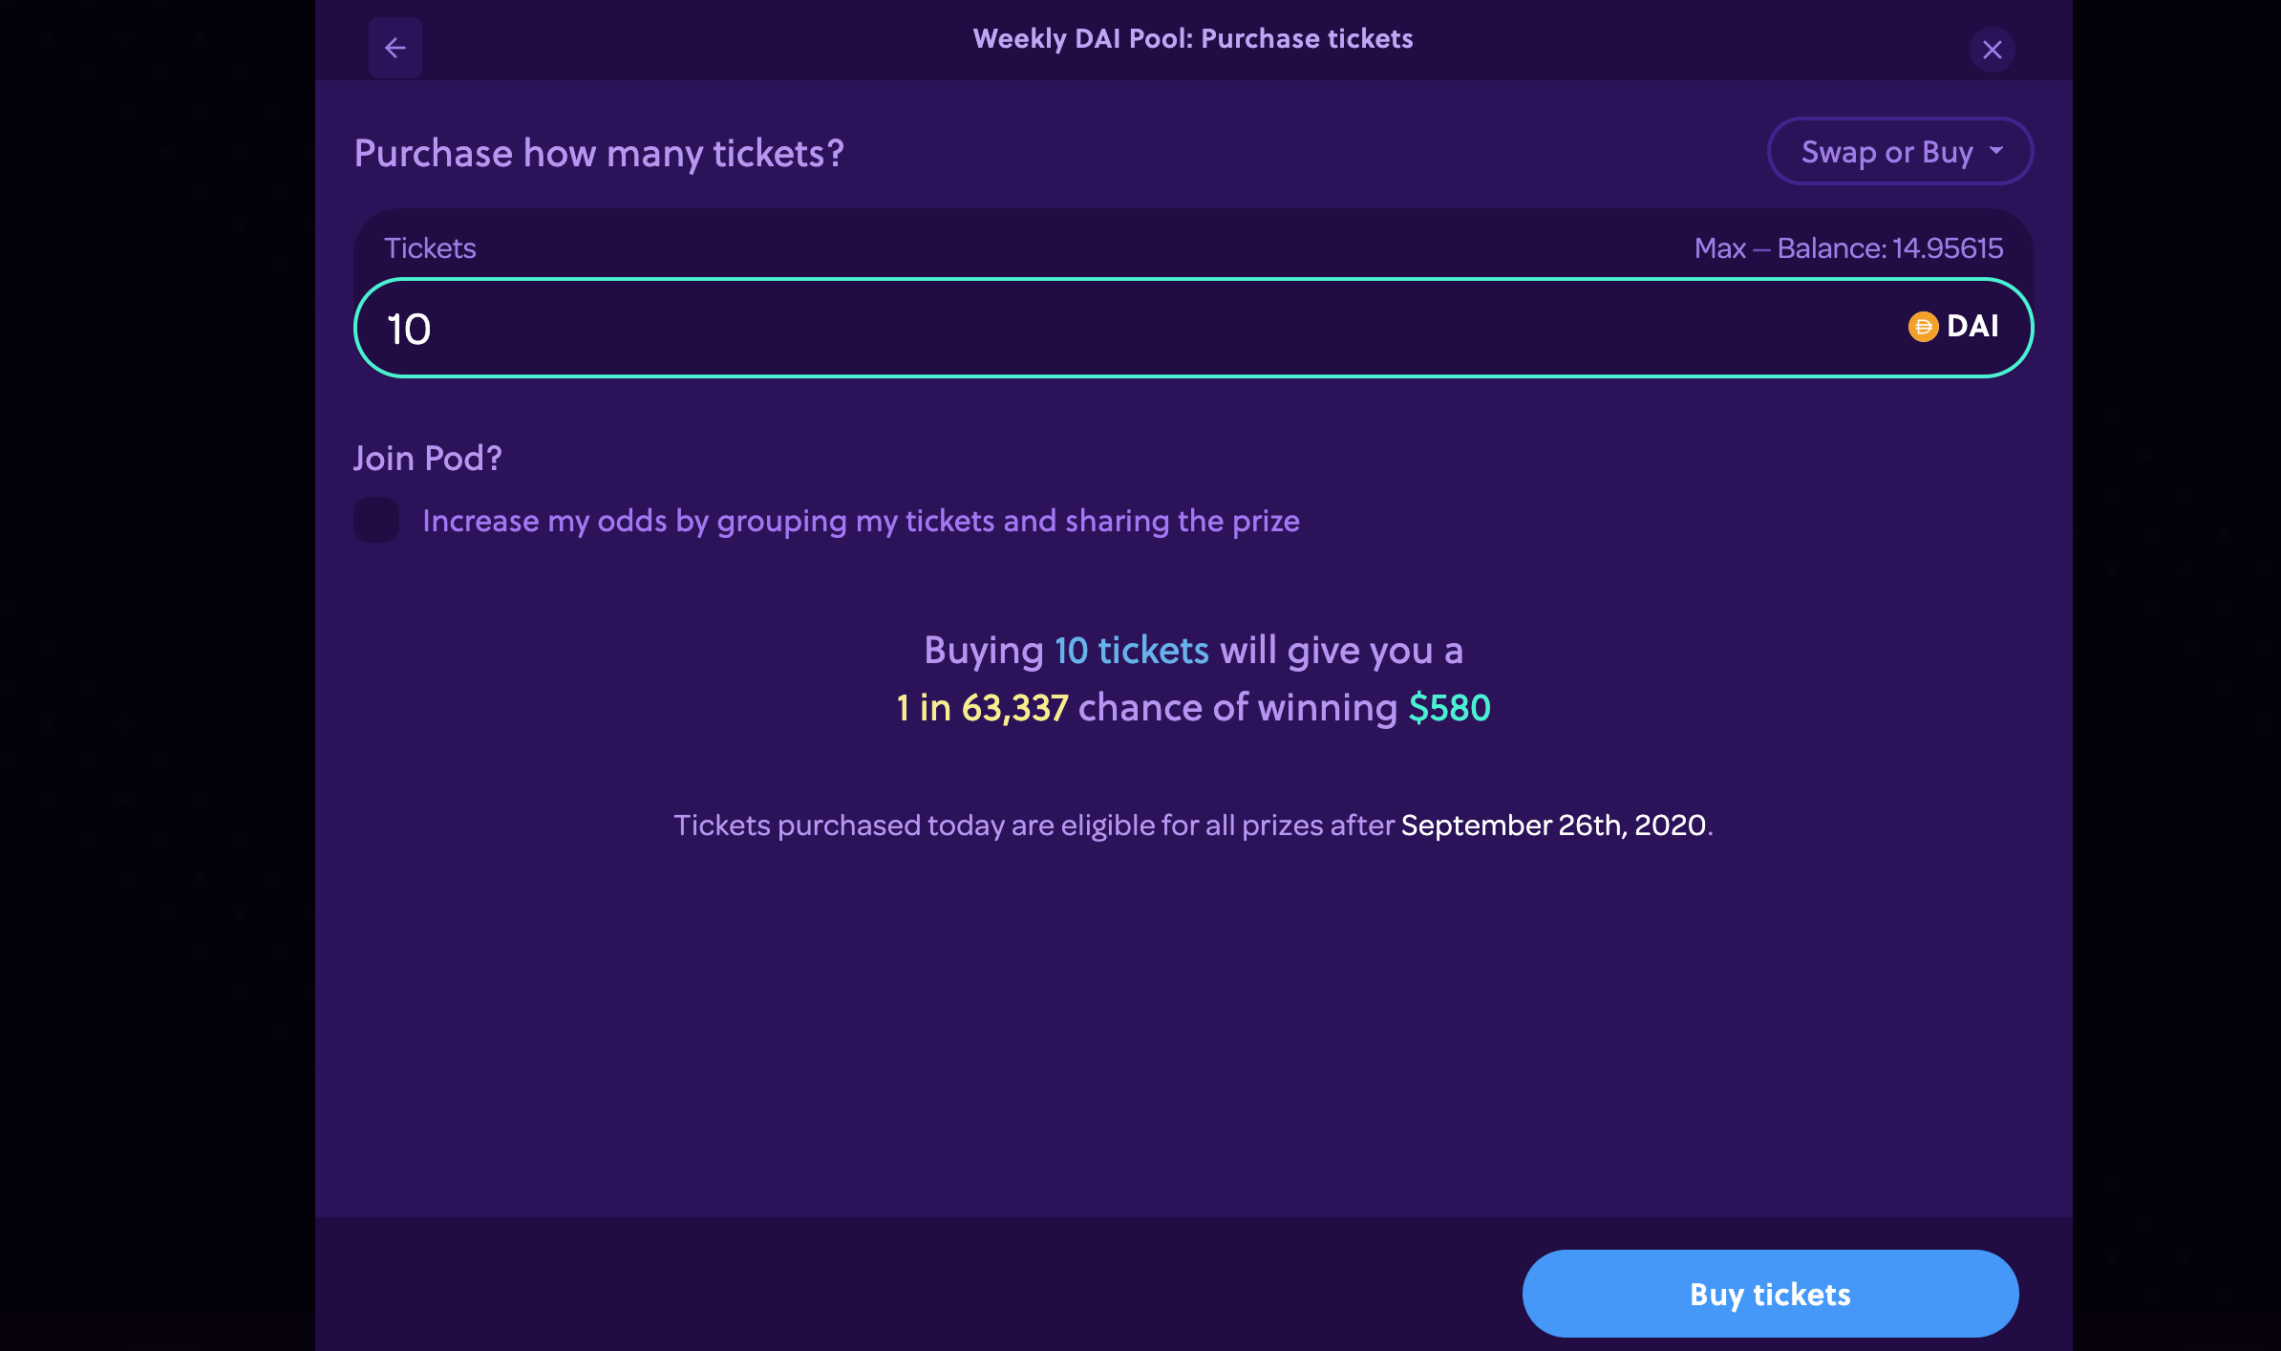The width and height of the screenshot is (2281, 1351).
Task: Click the 'Join Pod?' heading
Action: [x=427, y=459]
